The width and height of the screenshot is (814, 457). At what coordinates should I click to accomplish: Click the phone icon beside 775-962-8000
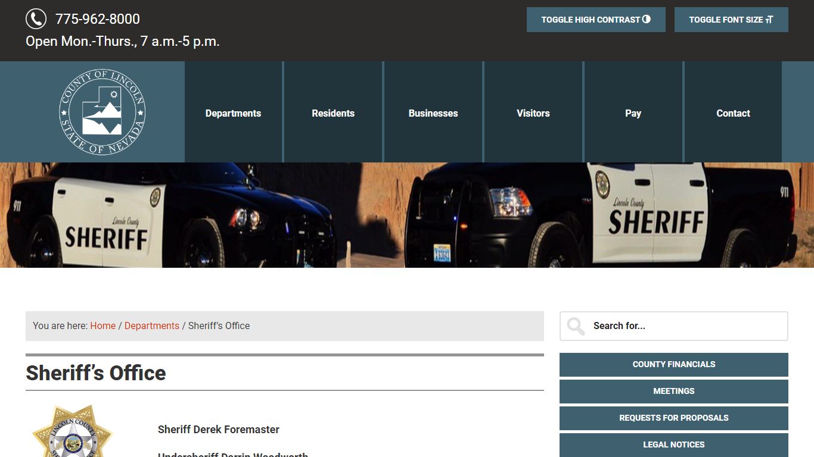click(x=36, y=19)
